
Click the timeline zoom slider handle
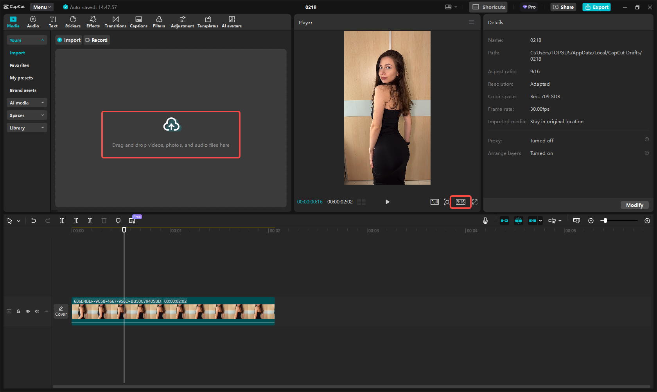point(605,221)
